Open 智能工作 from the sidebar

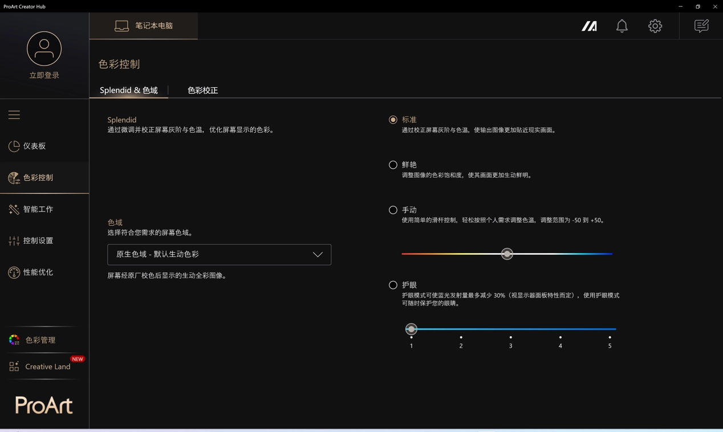click(x=38, y=209)
